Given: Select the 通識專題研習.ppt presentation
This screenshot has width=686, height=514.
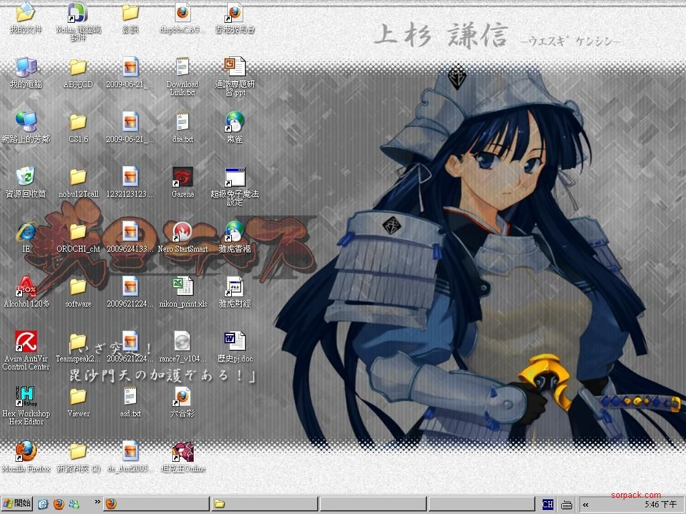Looking at the screenshot, I should [x=234, y=68].
